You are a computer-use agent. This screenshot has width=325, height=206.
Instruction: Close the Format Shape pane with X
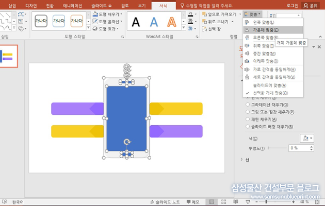click(319, 47)
